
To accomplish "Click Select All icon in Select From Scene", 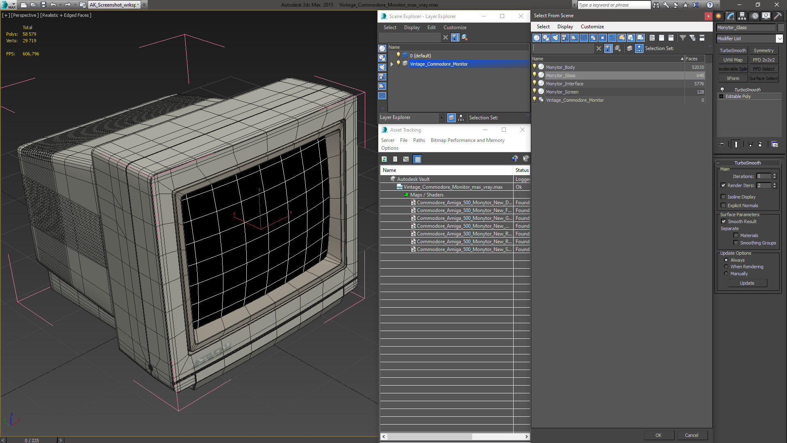I will pyautogui.click(x=652, y=38).
